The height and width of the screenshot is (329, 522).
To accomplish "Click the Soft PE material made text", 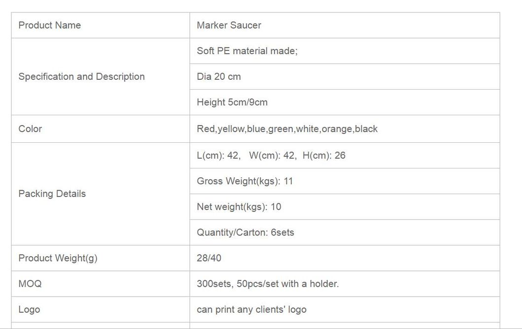I will (247, 51).
